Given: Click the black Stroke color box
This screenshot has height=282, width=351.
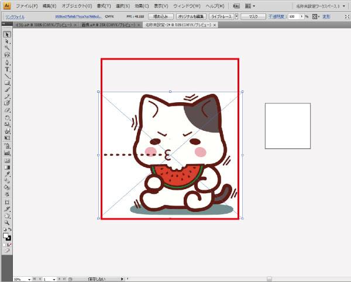Looking at the screenshot, I should [x=9, y=239].
